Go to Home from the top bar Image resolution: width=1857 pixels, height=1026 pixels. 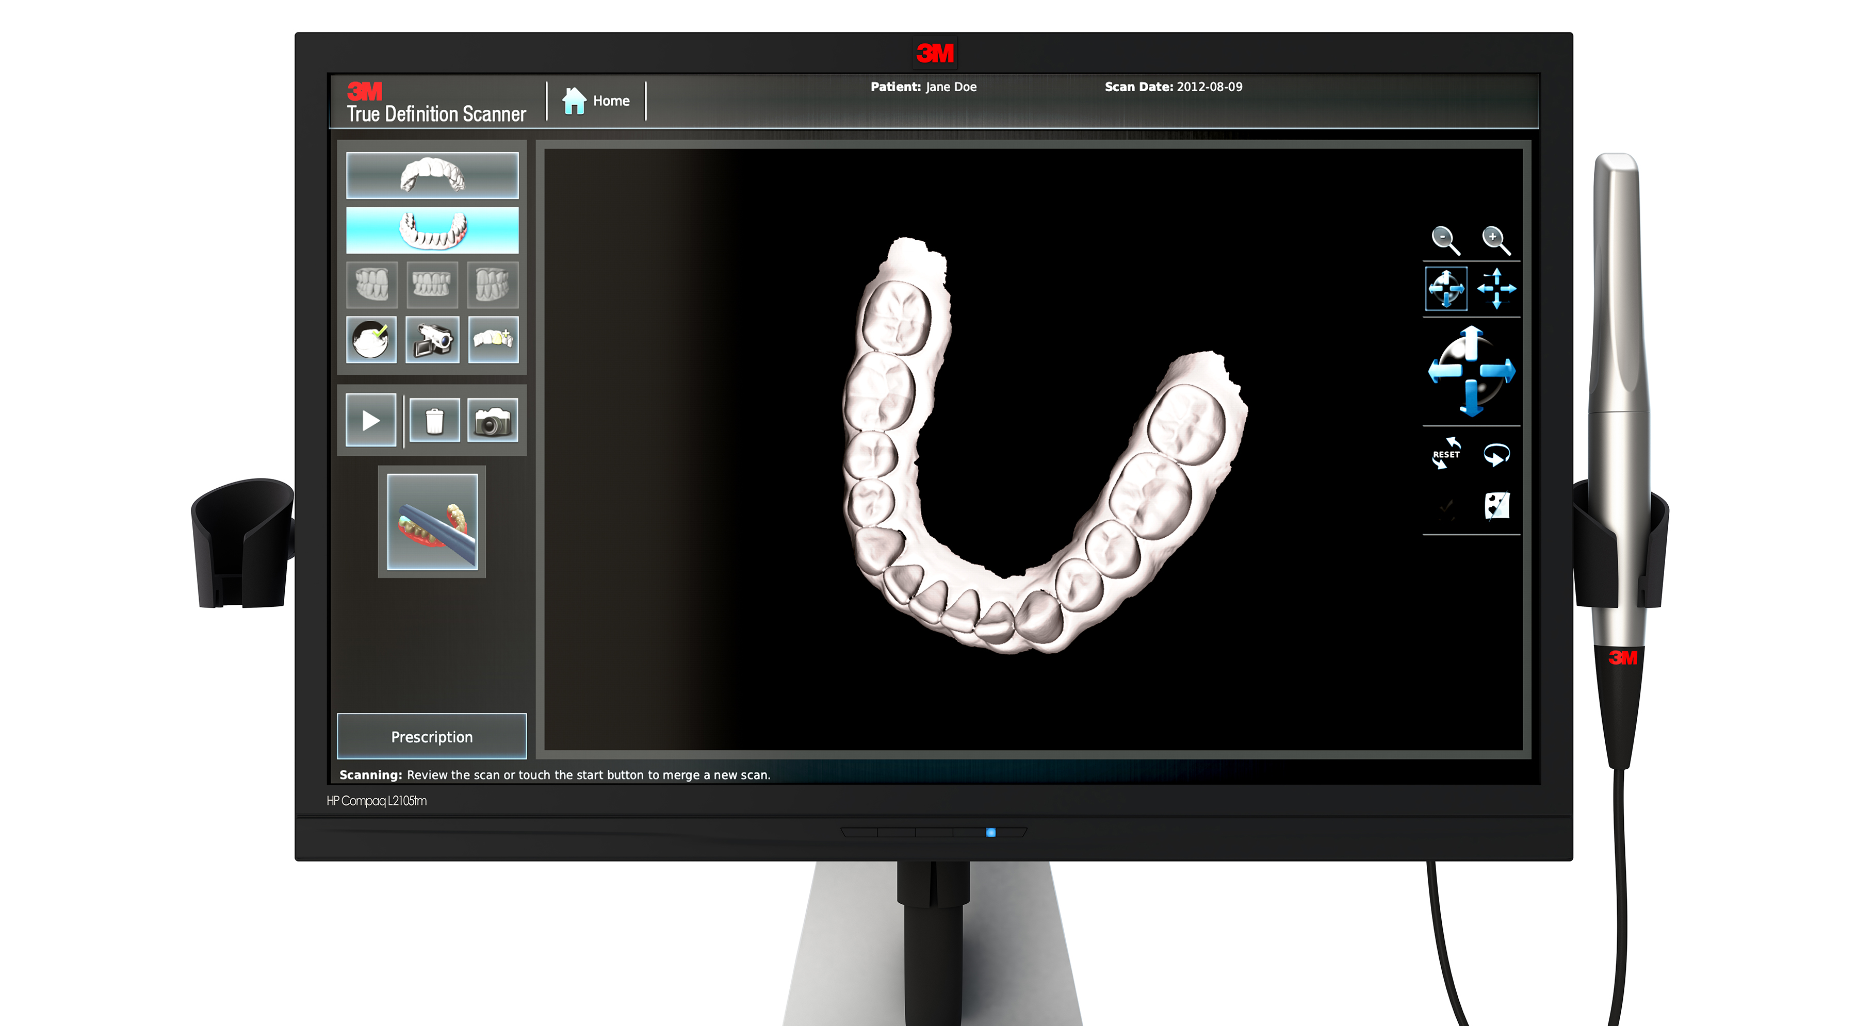(595, 100)
